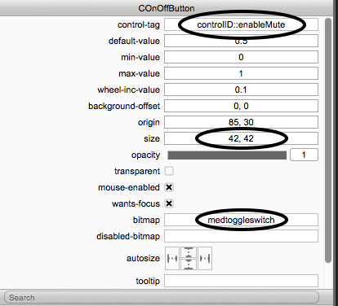Open the control-tag field showing controlID::enableMute
The image size is (338, 306).
tap(241, 24)
